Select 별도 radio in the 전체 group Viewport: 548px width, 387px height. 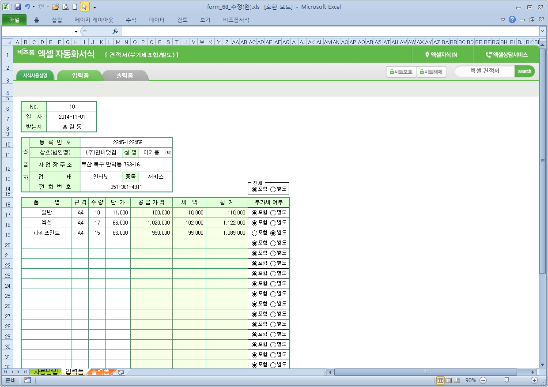pyautogui.click(x=273, y=189)
